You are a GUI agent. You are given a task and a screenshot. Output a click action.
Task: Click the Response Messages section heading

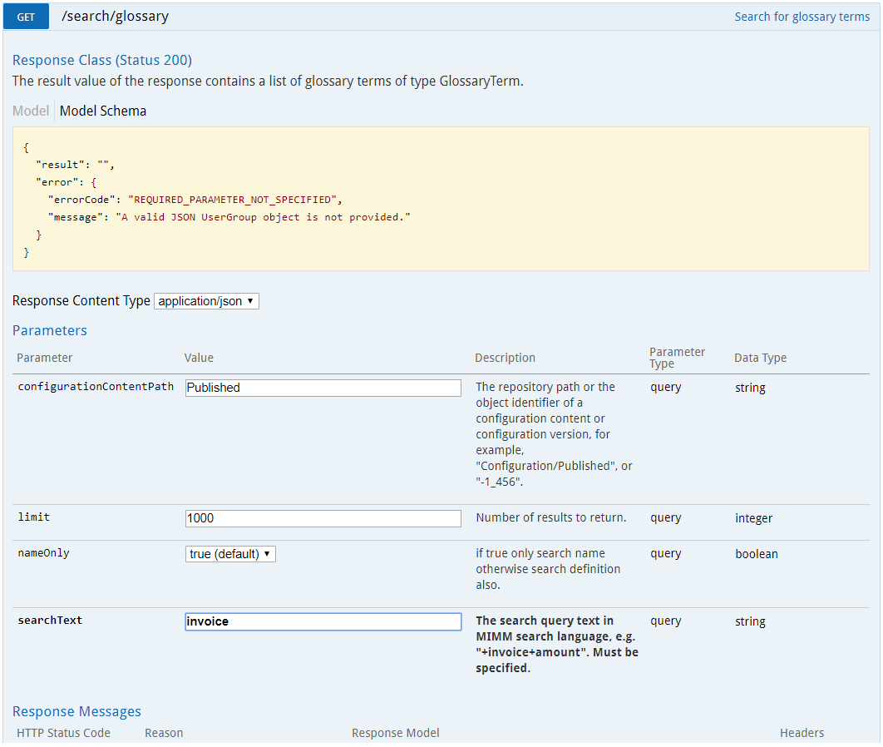tap(76, 711)
